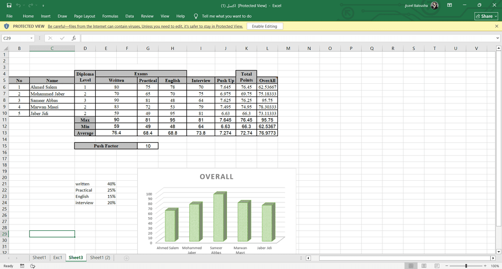
Task: Click the Tell me lightbulb icon
Action: point(196,16)
